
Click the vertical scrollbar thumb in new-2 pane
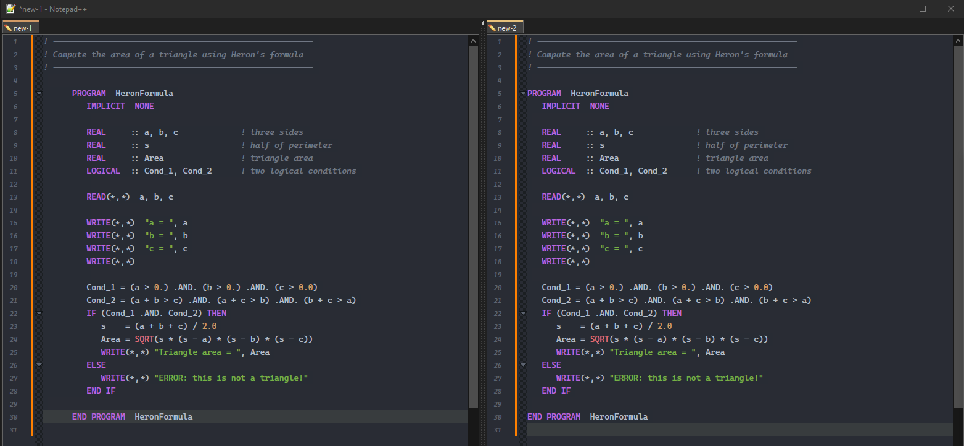click(x=957, y=227)
